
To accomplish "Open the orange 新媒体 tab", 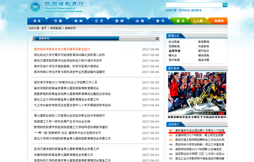I will click(219, 21).
